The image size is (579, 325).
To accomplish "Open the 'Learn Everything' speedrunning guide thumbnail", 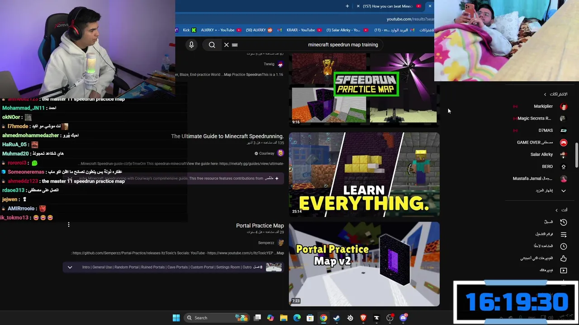I will click(364, 175).
